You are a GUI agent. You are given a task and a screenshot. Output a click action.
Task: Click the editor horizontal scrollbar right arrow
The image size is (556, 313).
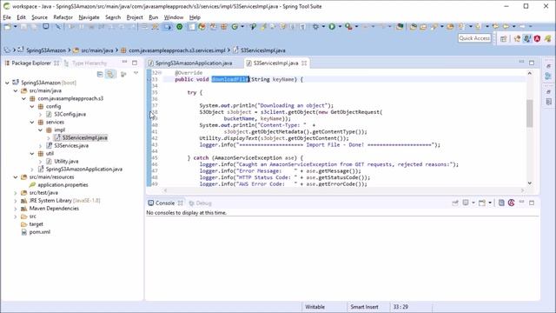(522, 190)
